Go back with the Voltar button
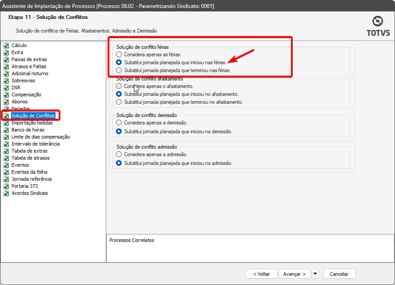The height and width of the screenshot is (285, 395). pyautogui.click(x=261, y=274)
